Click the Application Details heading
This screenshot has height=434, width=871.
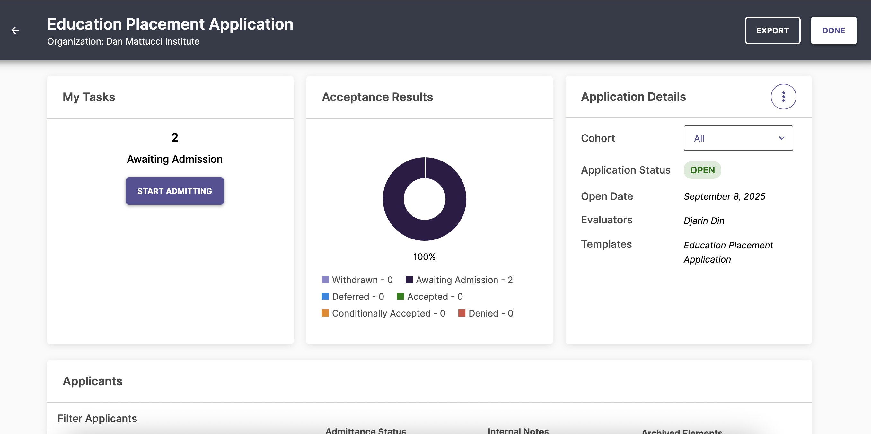point(633,97)
